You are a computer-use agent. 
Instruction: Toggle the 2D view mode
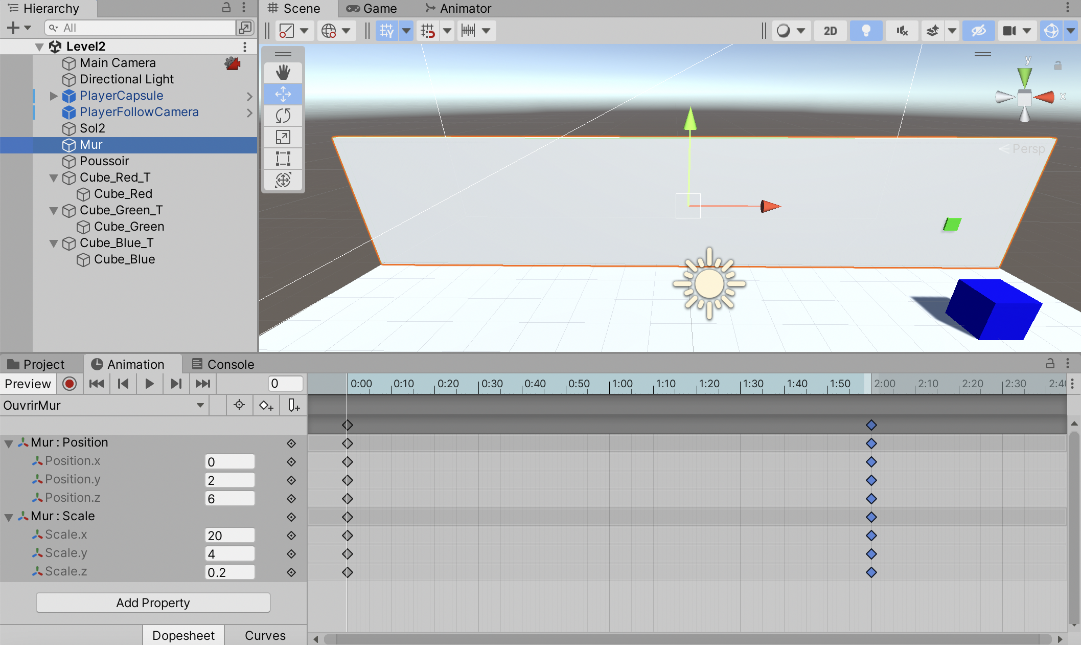click(830, 31)
